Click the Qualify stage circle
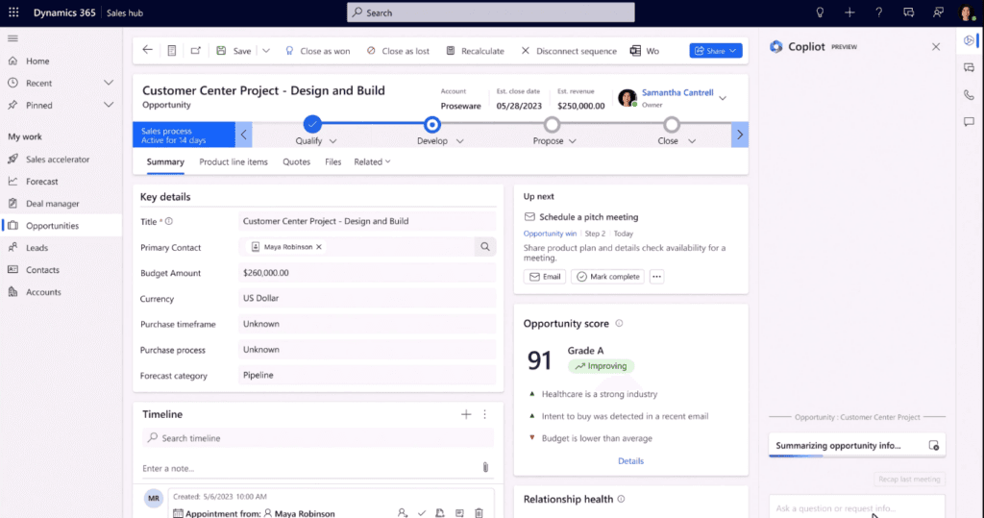 312,124
